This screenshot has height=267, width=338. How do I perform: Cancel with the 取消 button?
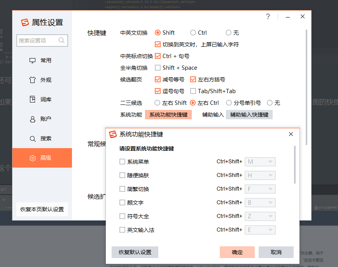pos(276,252)
